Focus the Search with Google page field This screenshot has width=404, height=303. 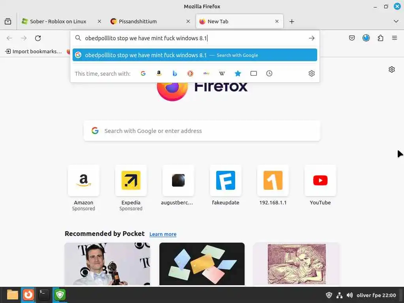pyautogui.click(x=202, y=131)
